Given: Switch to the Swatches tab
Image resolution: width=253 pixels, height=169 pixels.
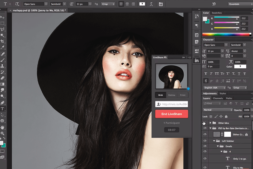Looking at the screenshot, I should pyautogui.click(x=217, y=13).
